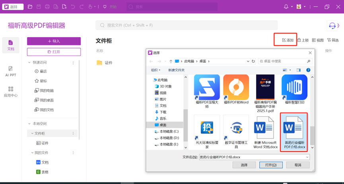Collapse the 文件柜 tree node

click(32, 133)
